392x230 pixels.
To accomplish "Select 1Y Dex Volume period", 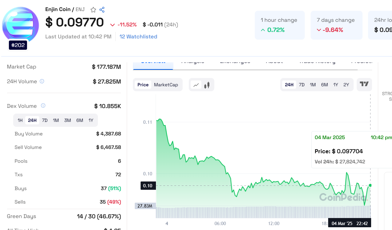I will (91, 120).
